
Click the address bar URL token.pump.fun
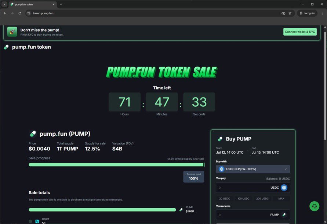pyautogui.click(x=43, y=13)
